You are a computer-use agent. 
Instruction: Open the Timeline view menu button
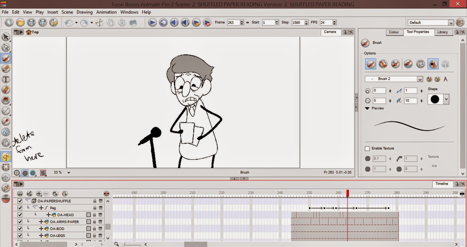click(18, 184)
